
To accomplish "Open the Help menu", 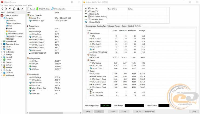I will (x=30, y=6).
